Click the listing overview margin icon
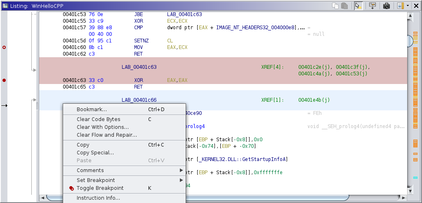Screen dimensions: 422x203 tap(400, 6)
